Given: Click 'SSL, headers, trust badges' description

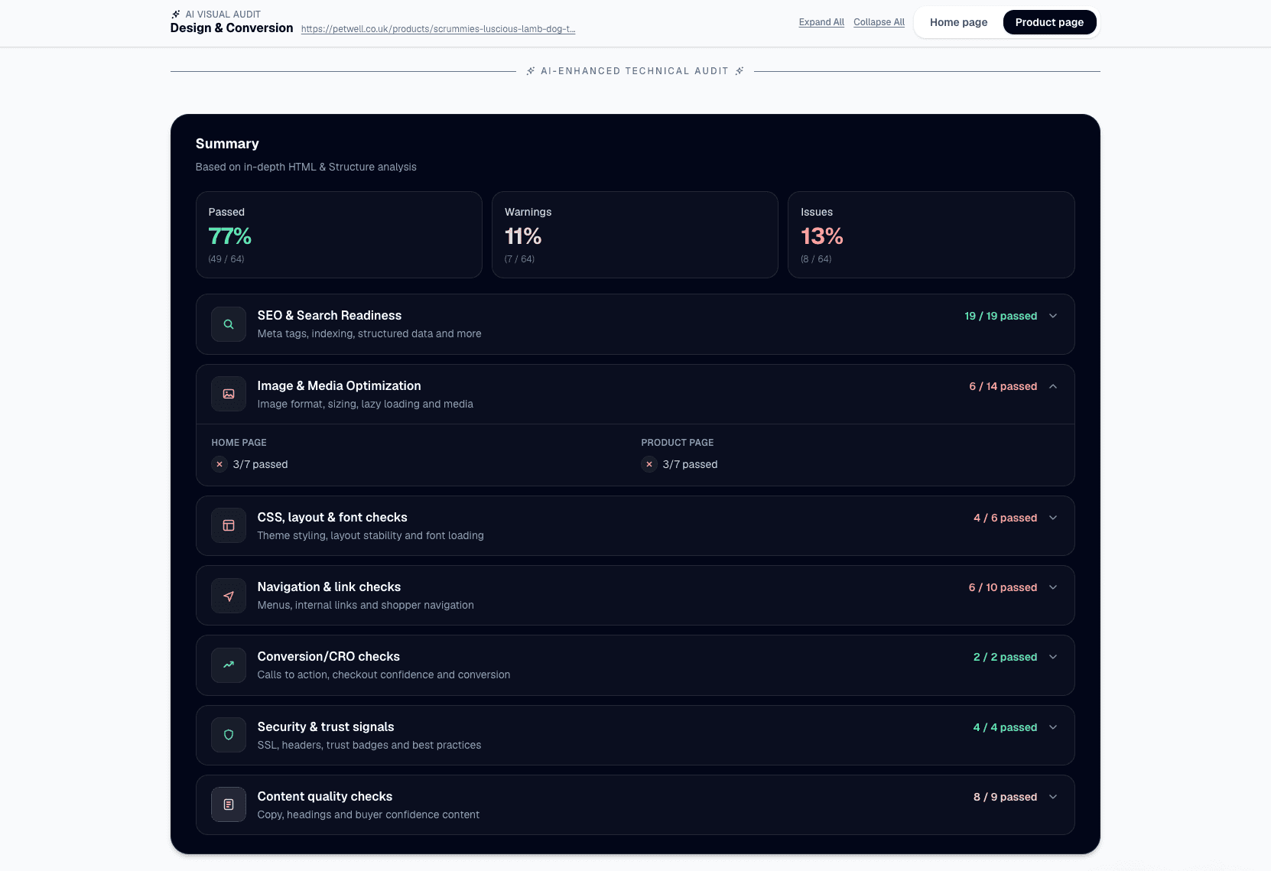Looking at the screenshot, I should point(369,745).
